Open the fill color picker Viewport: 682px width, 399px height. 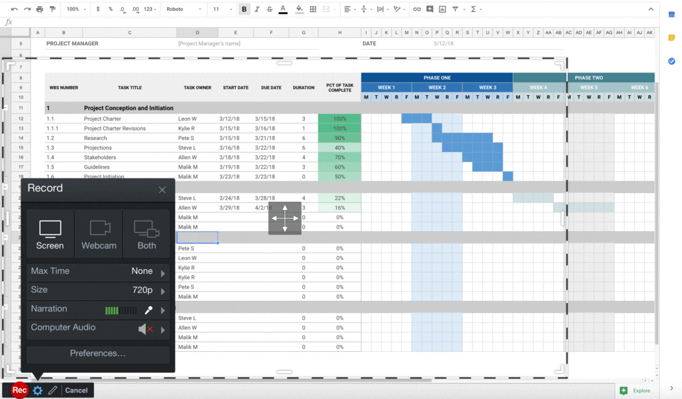(x=299, y=9)
